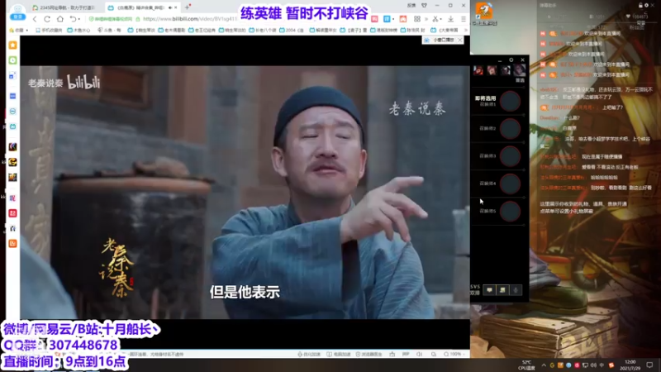
Task: Switch the 中 input method indicator
Action: click(x=602, y=365)
